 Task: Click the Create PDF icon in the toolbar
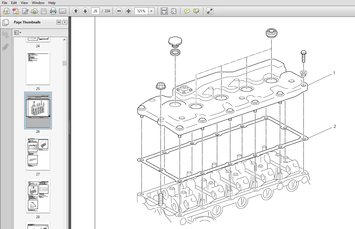coord(6,11)
